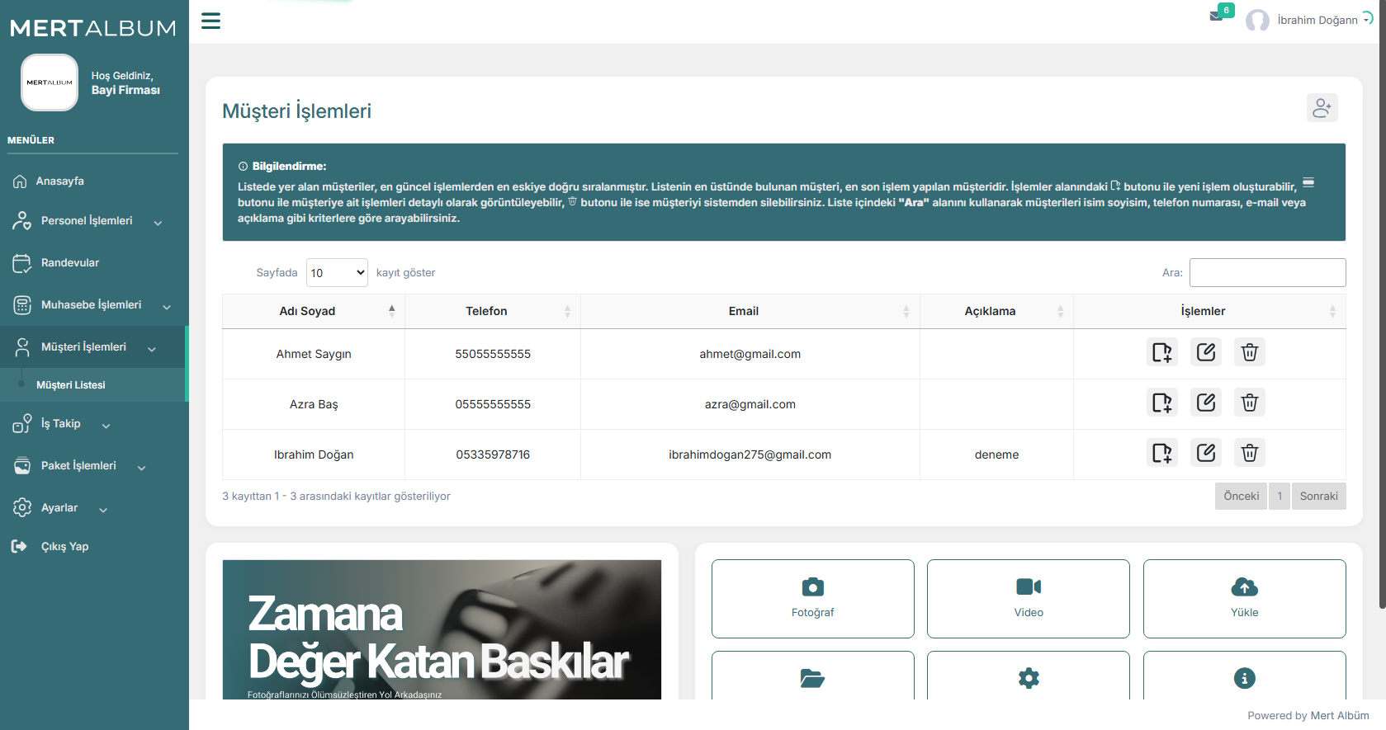Open Randevular from sidebar menu
Image resolution: width=1386 pixels, height=730 pixels.
click(x=70, y=263)
